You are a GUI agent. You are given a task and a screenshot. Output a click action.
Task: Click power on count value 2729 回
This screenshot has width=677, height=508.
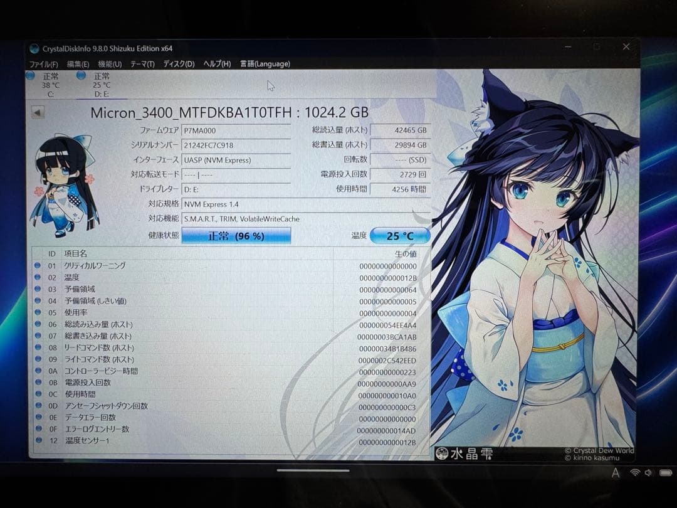pos(400,174)
